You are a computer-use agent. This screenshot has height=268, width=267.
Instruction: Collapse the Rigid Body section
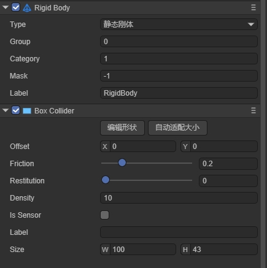pyautogui.click(x=6, y=7)
